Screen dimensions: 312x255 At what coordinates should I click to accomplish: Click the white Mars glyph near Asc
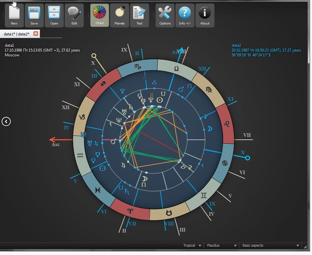tap(113, 141)
